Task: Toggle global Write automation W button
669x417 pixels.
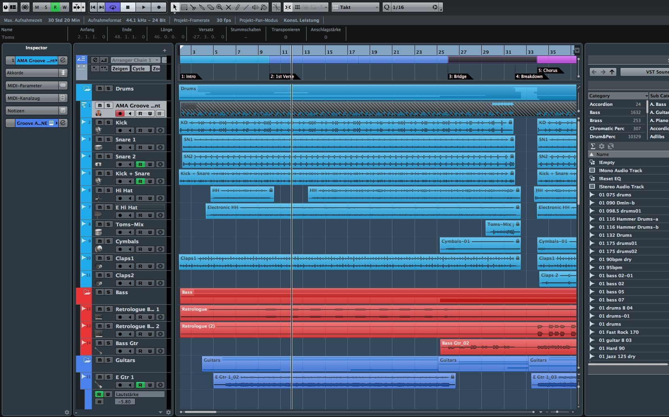Action: tap(64, 7)
